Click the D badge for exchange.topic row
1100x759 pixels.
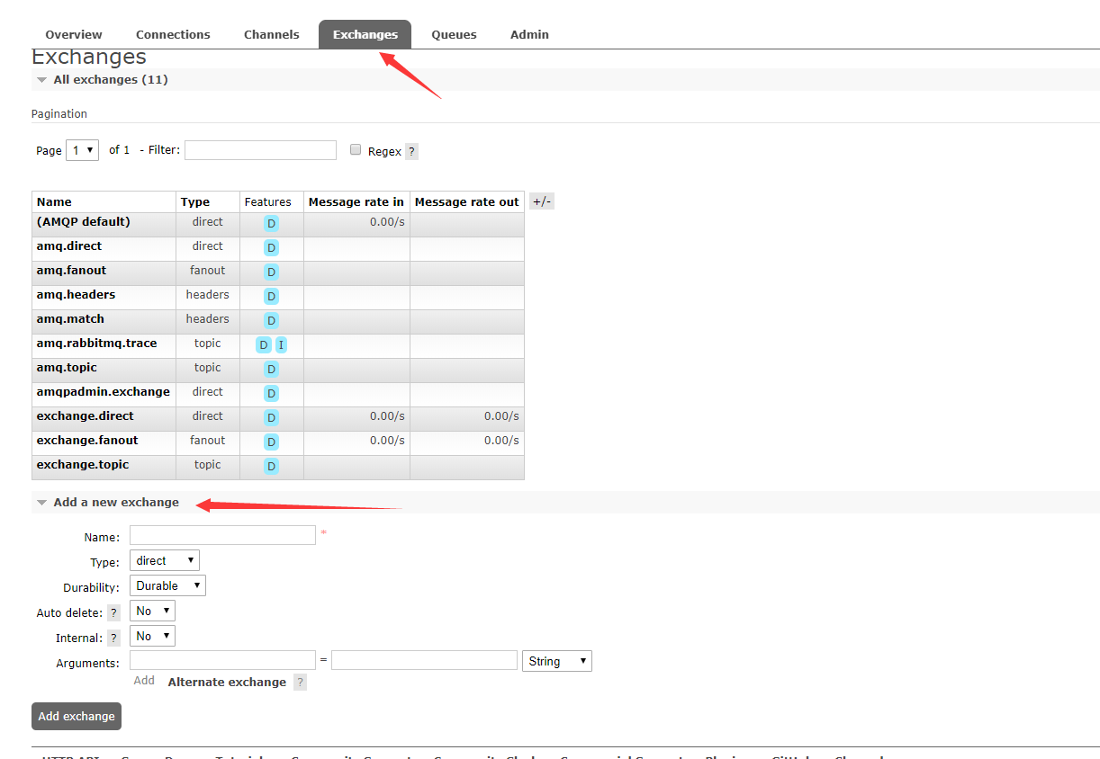(x=271, y=466)
